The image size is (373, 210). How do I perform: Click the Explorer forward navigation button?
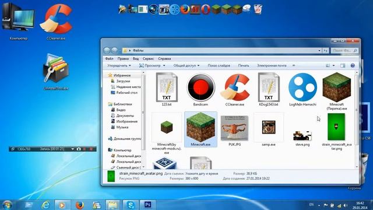115,50
